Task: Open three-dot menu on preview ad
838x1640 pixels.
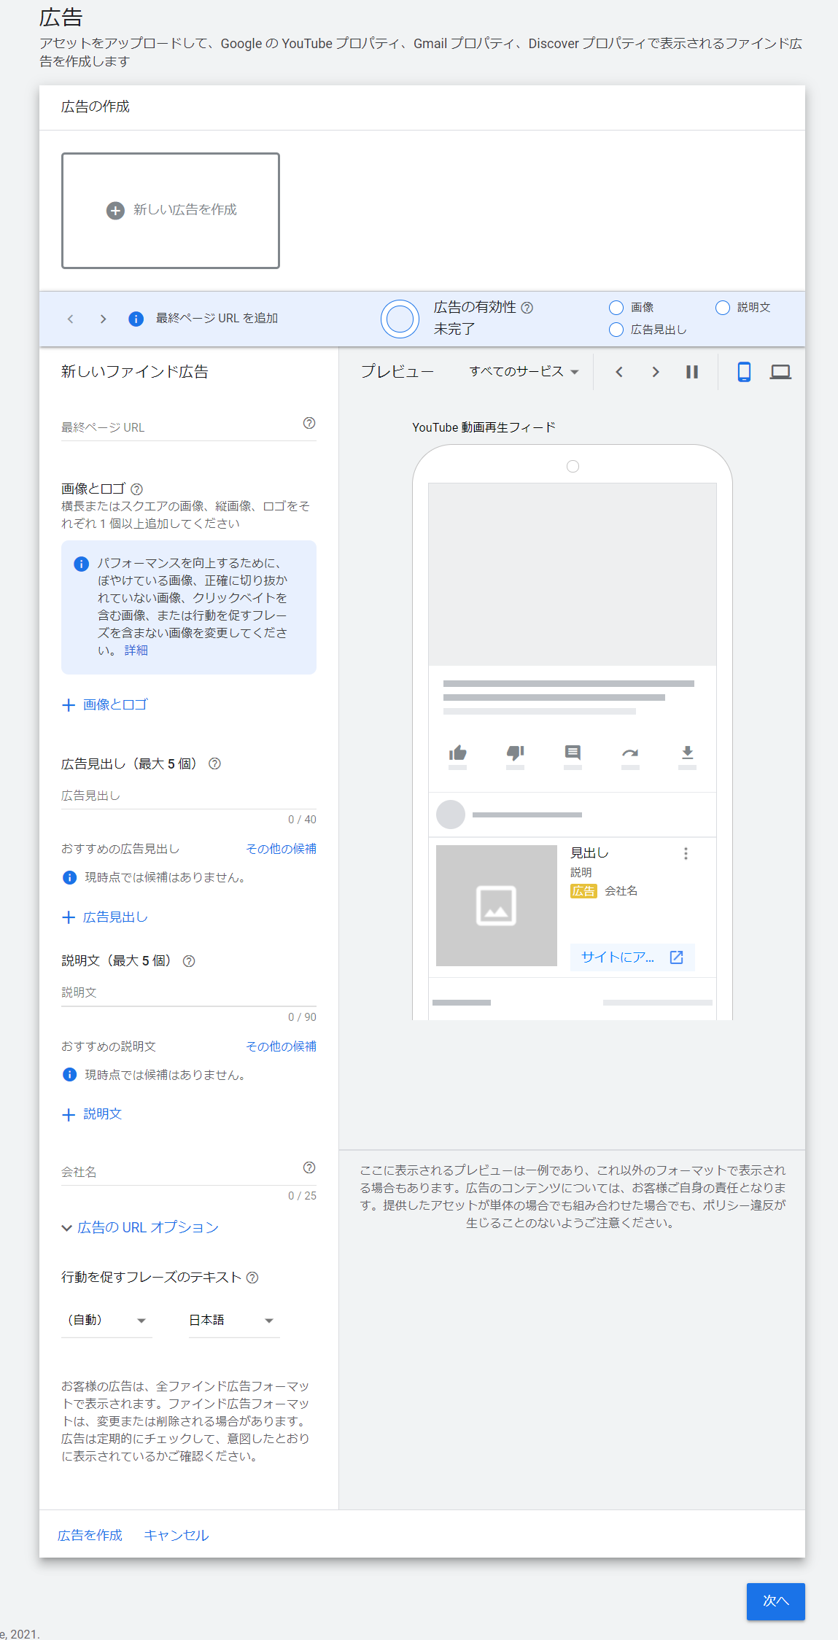Action: tap(686, 854)
